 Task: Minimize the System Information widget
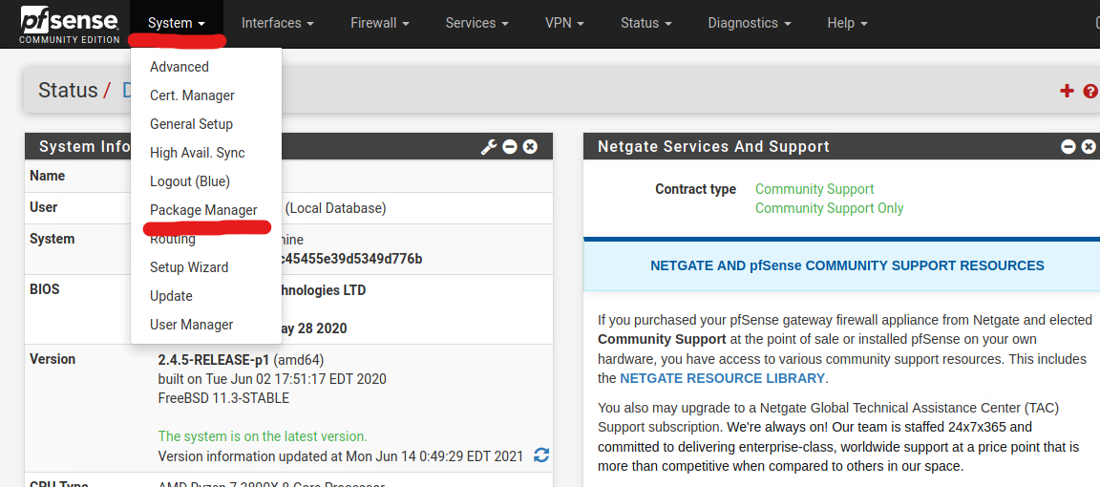pyautogui.click(x=510, y=147)
